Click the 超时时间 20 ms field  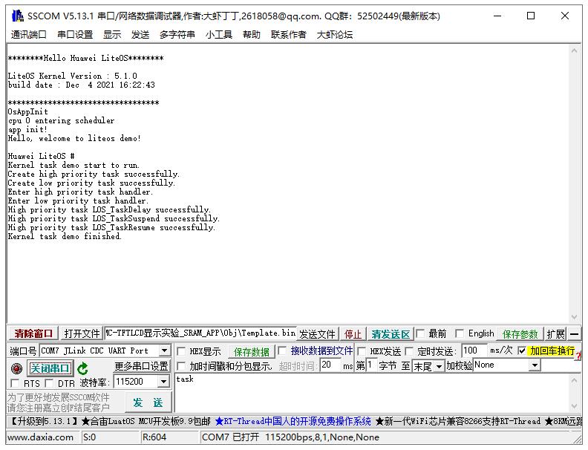(x=330, y=365)
